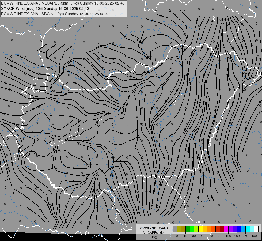Viewport: 262px width, 241px height.
Task: Select the white legend swatch
Action: 256,229
